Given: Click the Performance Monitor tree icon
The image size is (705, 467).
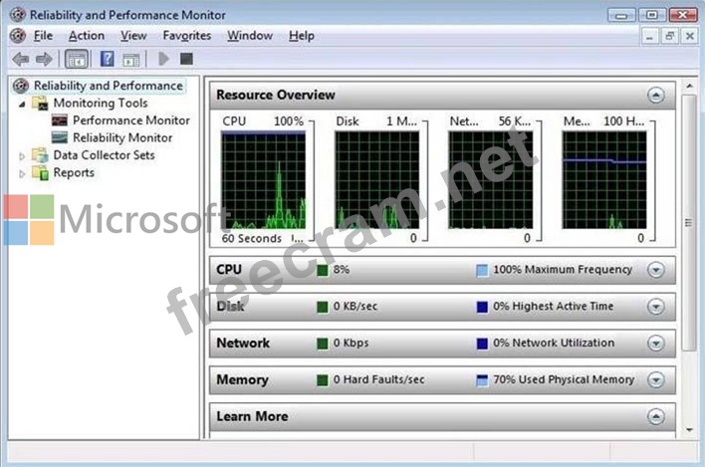Looking at the screenshot, I should click(x=60, y=120).
